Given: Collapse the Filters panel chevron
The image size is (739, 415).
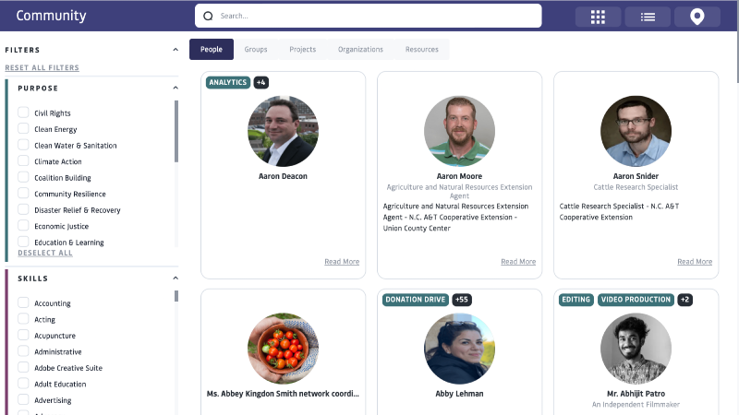Looking at the screenshot, I should [x=176, y=50].
